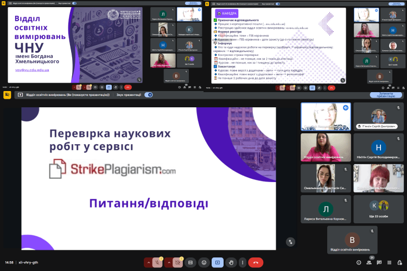Click present-screen button in top-right Meet window

click(312, 88)
